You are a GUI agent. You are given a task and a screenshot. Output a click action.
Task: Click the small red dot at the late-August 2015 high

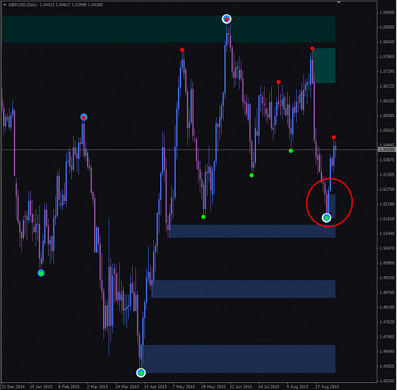[x=312, y=48]
